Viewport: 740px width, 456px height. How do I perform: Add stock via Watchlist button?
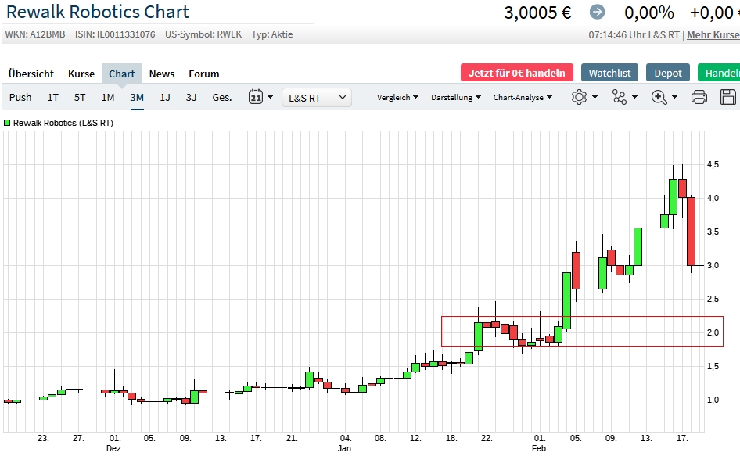609,73
